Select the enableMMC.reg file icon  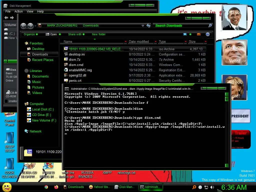point(66,70)
